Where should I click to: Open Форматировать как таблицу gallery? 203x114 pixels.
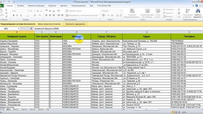147,13
